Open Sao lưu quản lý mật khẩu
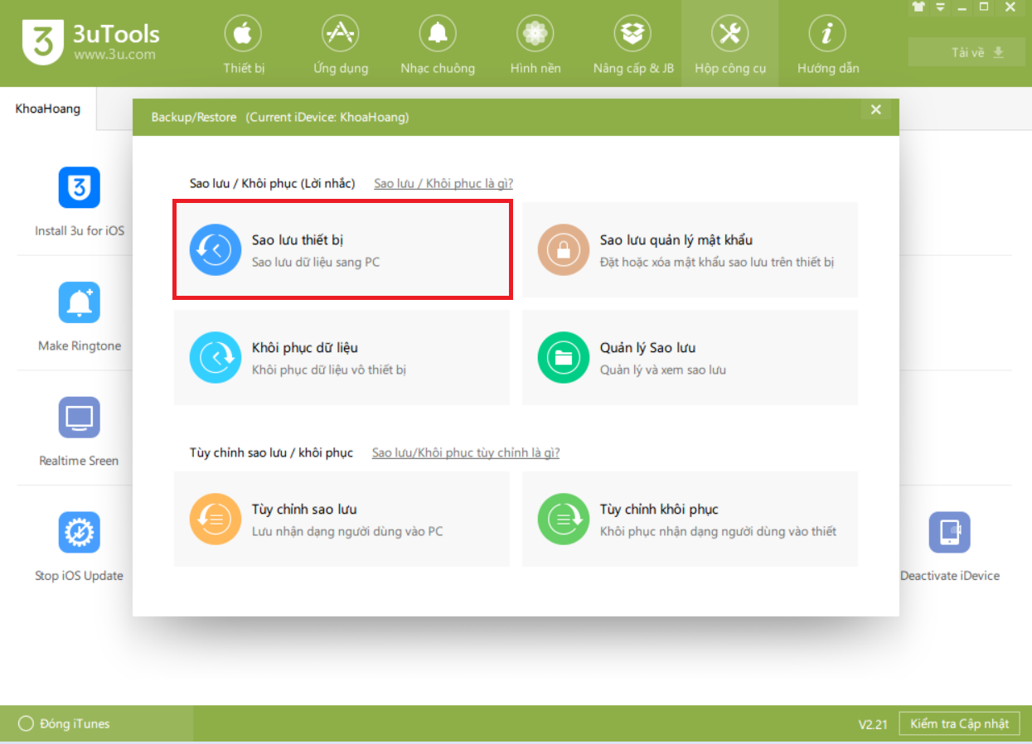This screenshot has width=1032, height=744. 689,249
